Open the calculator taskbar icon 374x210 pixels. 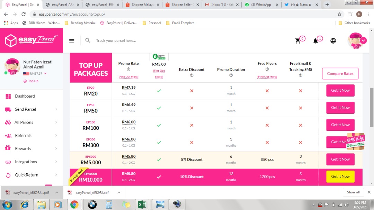[109, 204]
